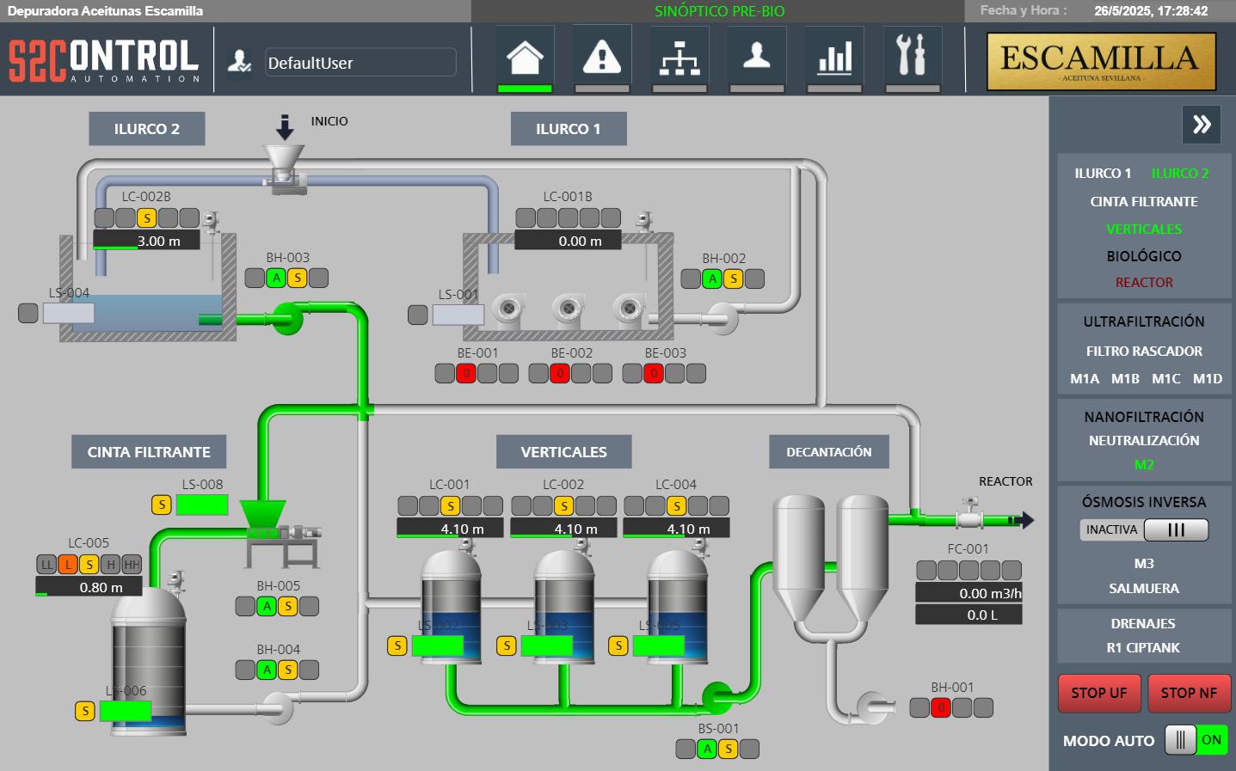Click the INICIO down arrow
The image size is (1236, 771).
(285, 127)
